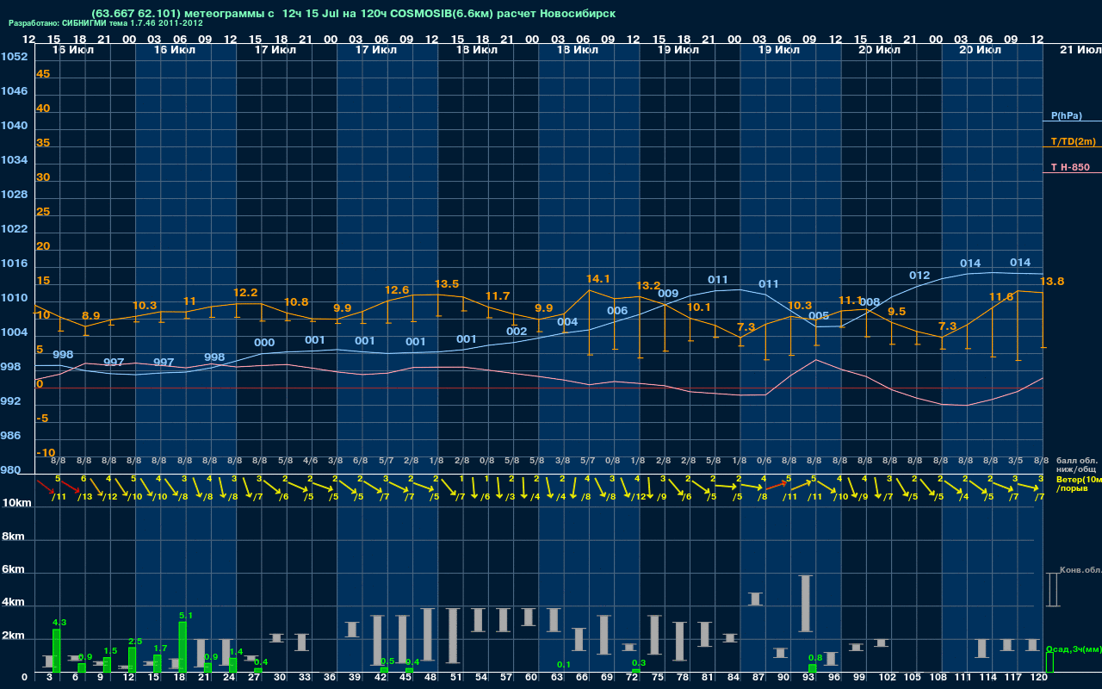
Task: Click the 1052 pressure axis label
Action: (x=14, y=56)
